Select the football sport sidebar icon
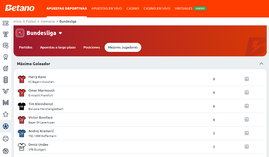This screenshot has width=269, height=157. (6, 126)
